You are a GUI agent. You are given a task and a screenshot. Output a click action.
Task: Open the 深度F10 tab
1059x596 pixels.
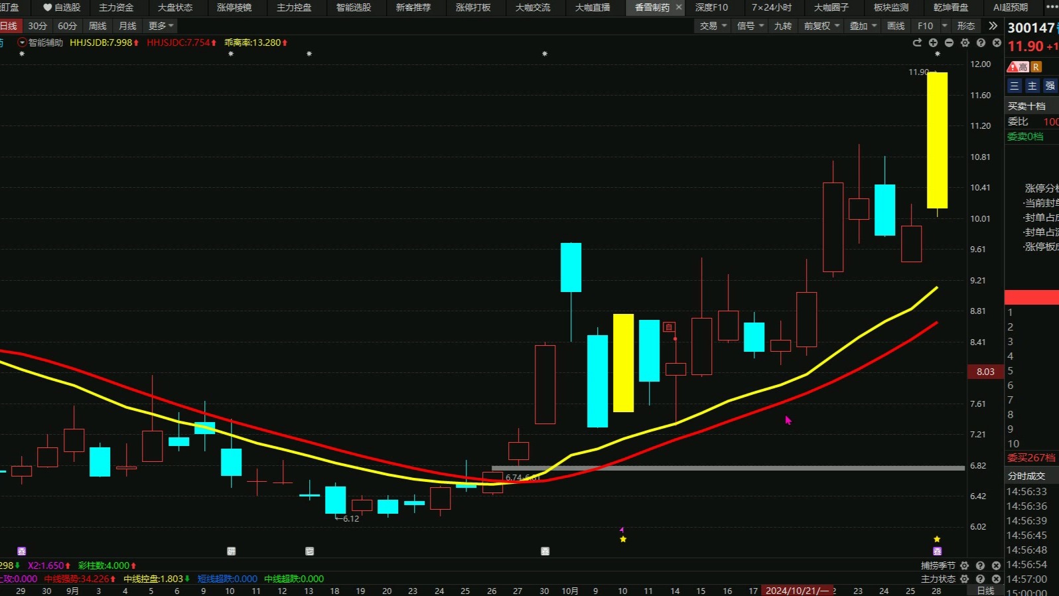coord(711,7)
